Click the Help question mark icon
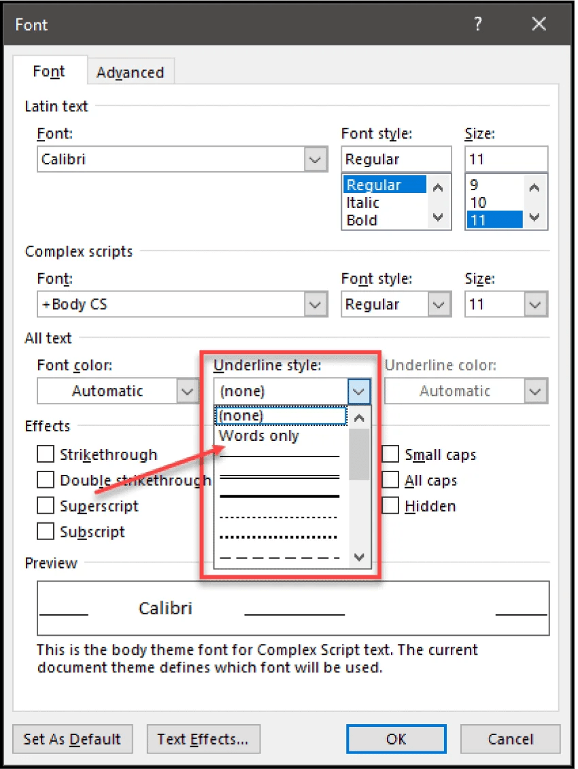The image size is (578, 769). [478, 24]
